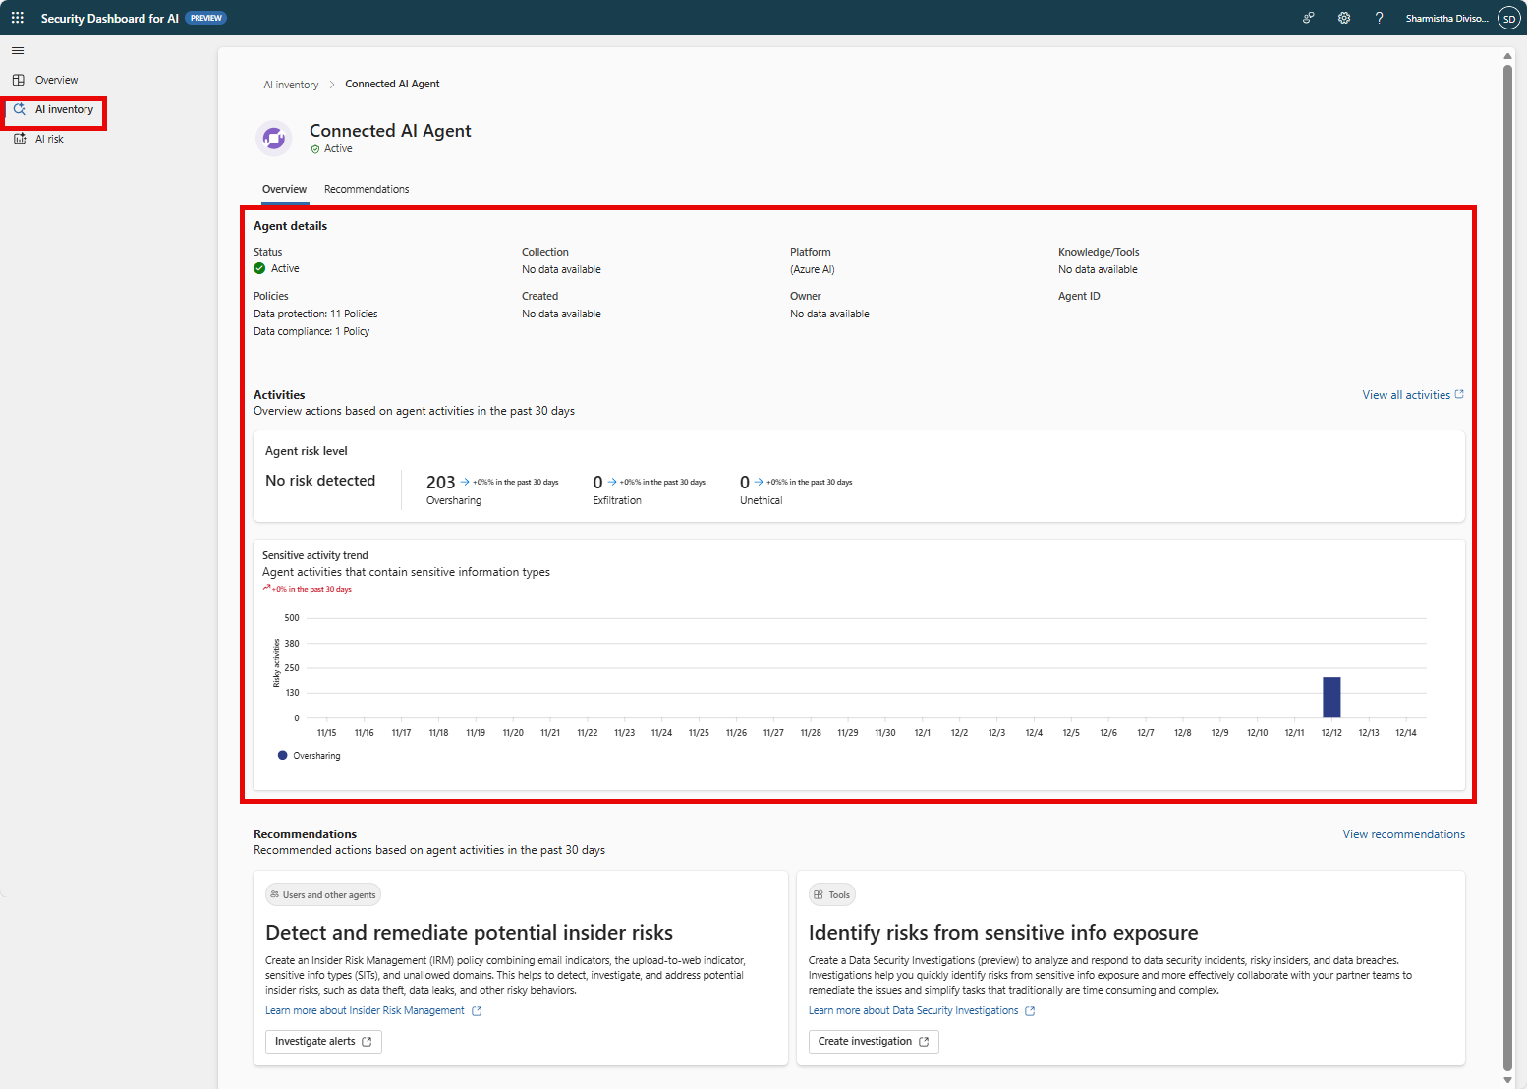Switch to the Recommendations tab

pos(367,189)
